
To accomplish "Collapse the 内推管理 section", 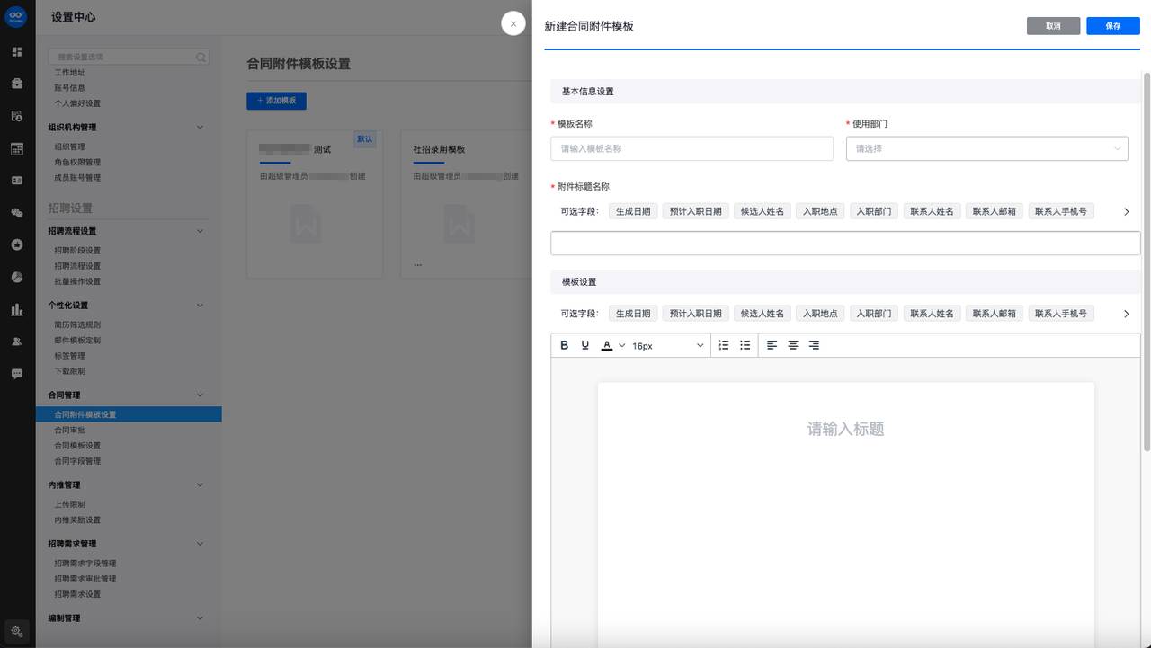I will pyautogui.click(x=200, y=485).
